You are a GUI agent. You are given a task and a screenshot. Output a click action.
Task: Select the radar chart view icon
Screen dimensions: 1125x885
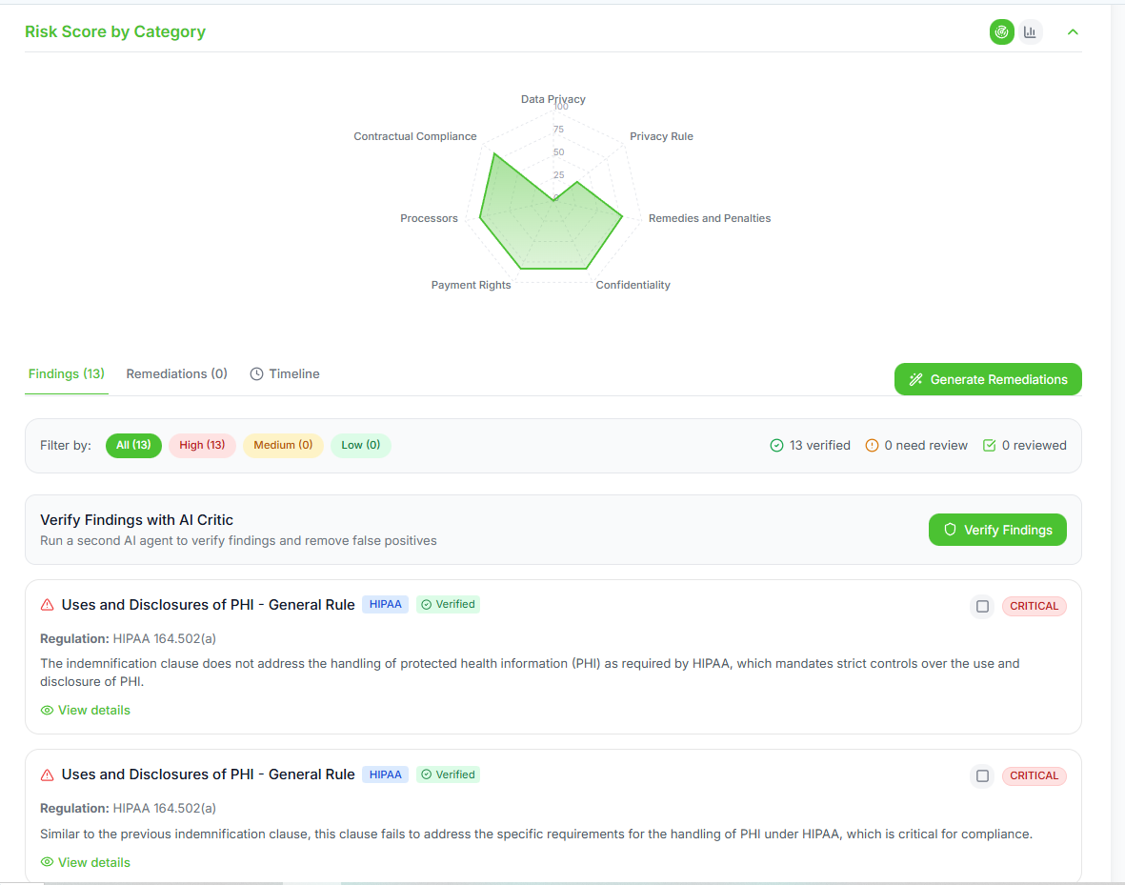click(1001, 31)
